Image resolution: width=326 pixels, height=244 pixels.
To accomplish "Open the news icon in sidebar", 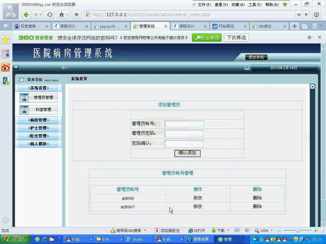I will pyautogui.click(x=5, y=53).
